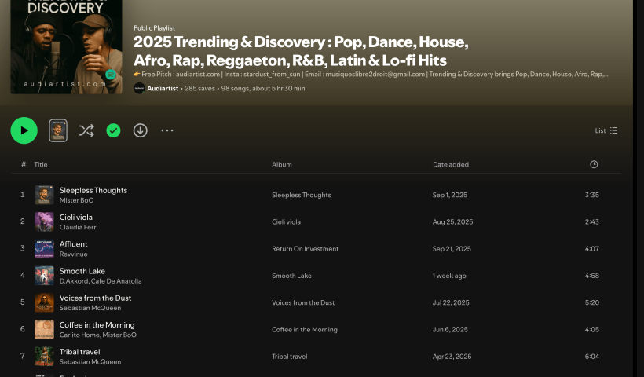The height and width of the screenshot is (377, 644).
Task: Sort by the Title column header
Action: [x=41, y=164]
